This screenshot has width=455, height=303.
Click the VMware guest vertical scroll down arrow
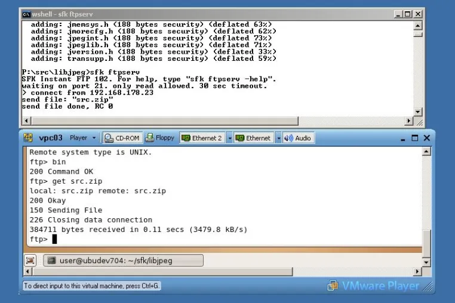click(426, 262)
